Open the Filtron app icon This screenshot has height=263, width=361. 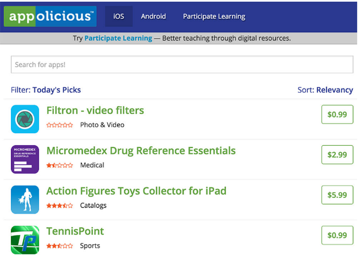(25, 119)
